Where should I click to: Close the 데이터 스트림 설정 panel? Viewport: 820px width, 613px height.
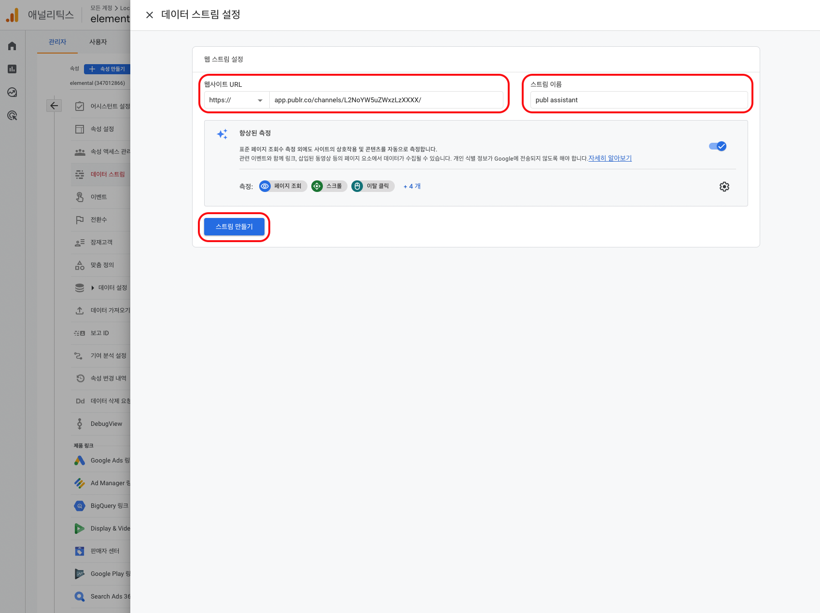[150, 15]
